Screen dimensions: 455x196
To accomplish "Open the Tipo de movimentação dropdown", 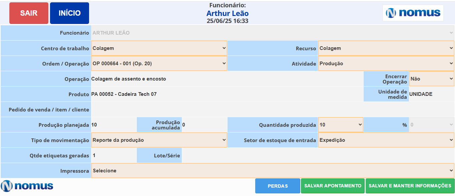I will point(159,140).
